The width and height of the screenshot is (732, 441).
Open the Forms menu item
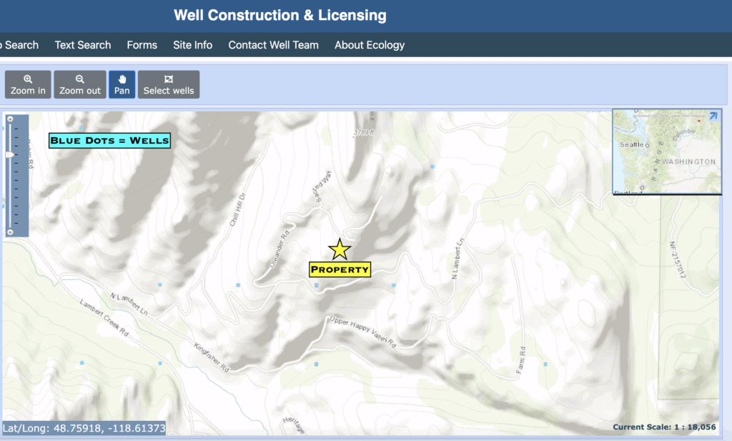142,45
